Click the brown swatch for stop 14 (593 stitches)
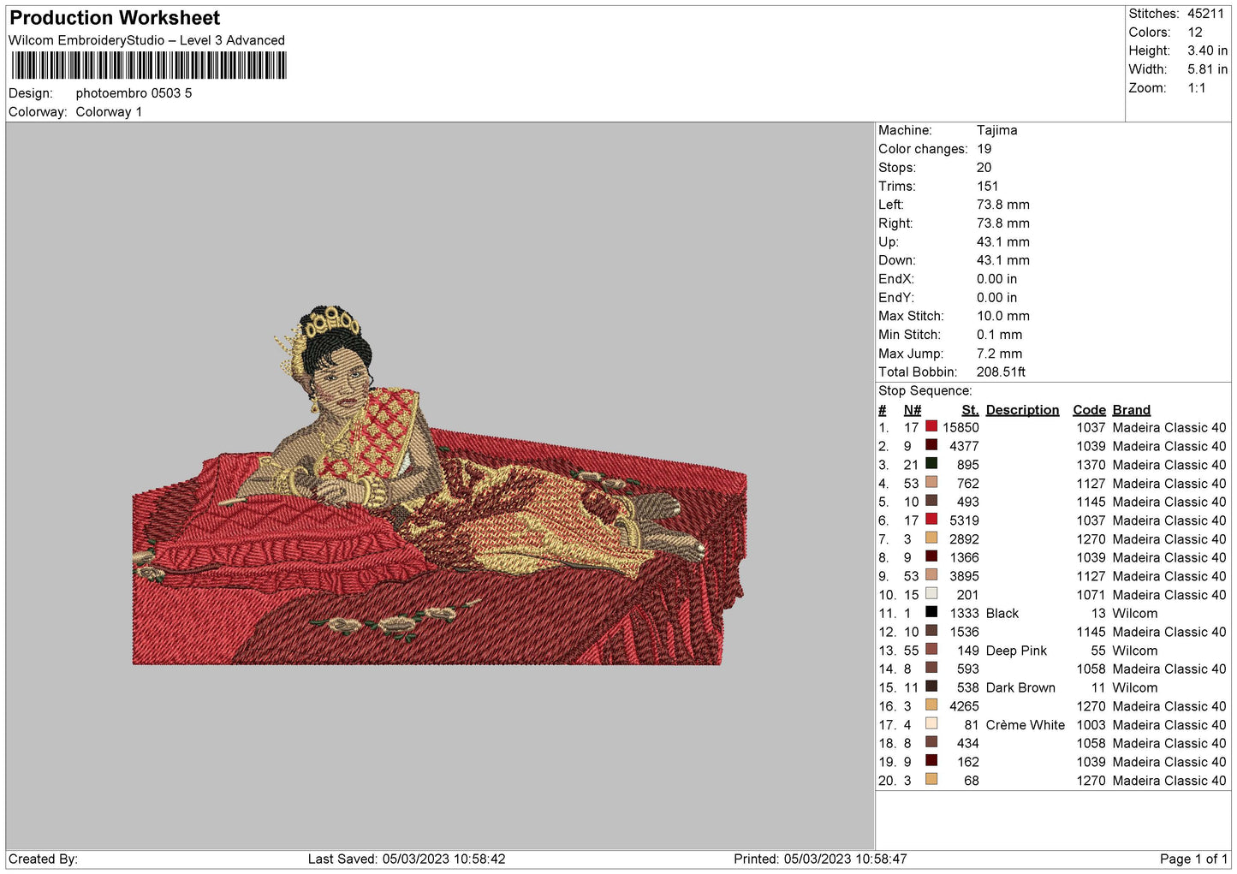 coord(931,668)
